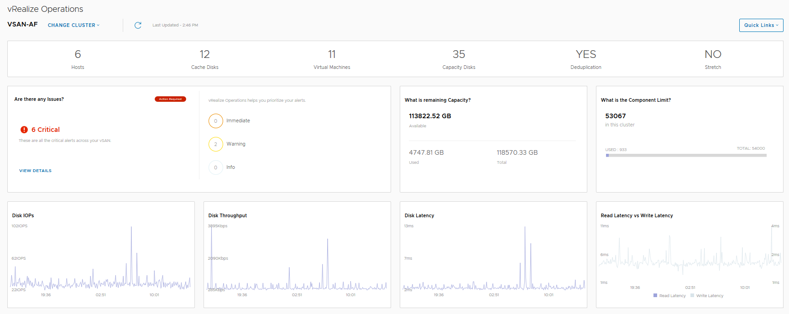Open VIEW DETAILS for critical alerts
The image size is (789, 314).
(35, 171)
